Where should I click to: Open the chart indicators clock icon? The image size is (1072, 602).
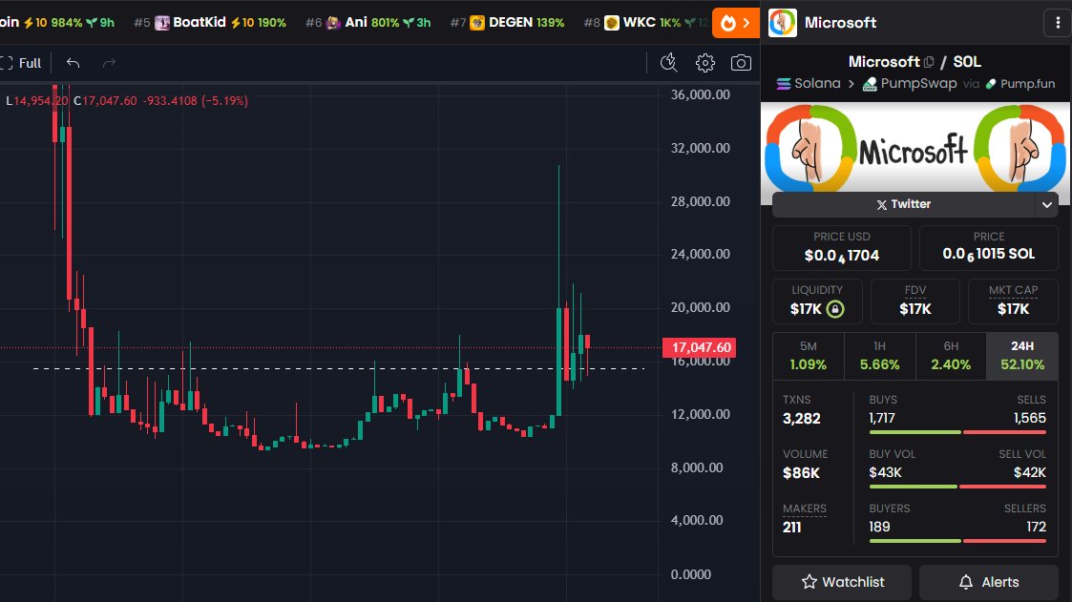[x=668, y=63]
